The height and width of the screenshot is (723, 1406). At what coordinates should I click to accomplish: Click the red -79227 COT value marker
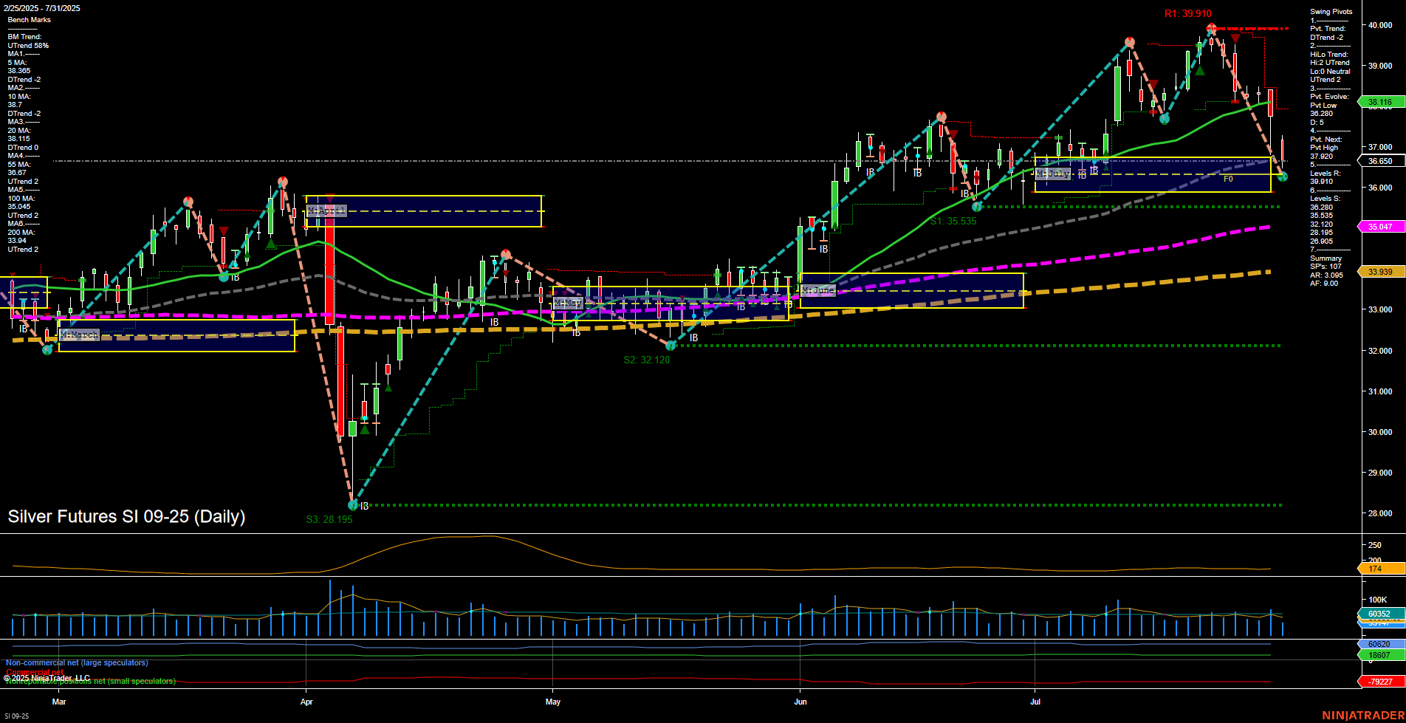[x=1380, y=682]
